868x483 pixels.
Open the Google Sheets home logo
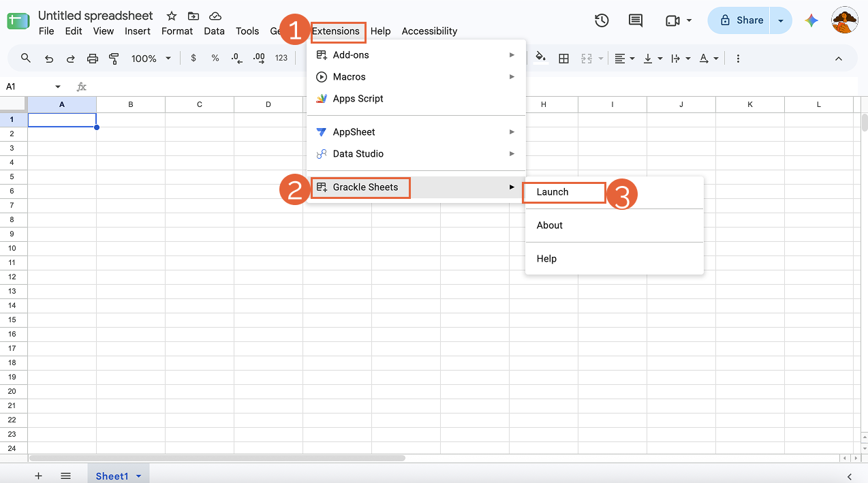18,21
